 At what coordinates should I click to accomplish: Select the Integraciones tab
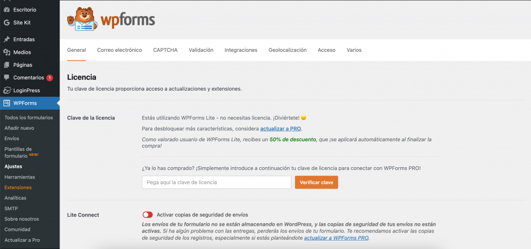tap(241, 50)
